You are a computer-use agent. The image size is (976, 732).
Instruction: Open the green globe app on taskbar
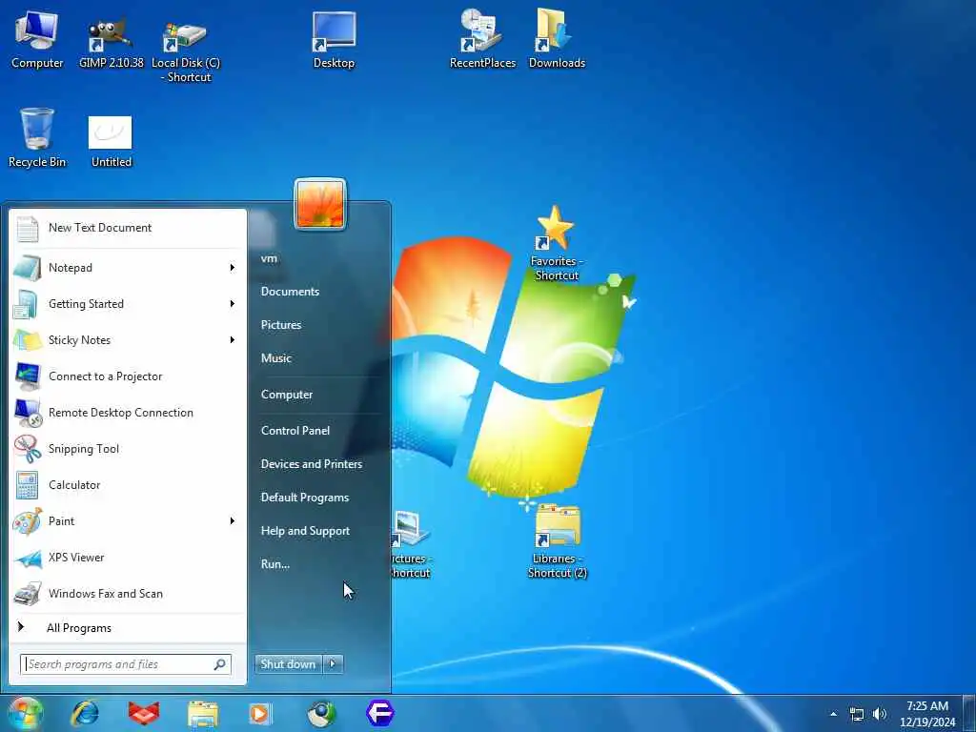coord(321,713)
